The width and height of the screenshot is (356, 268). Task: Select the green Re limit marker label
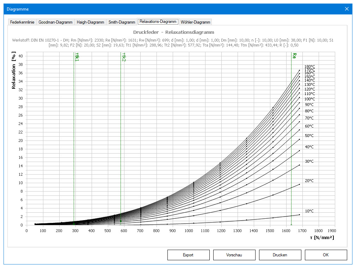[294, 55]
